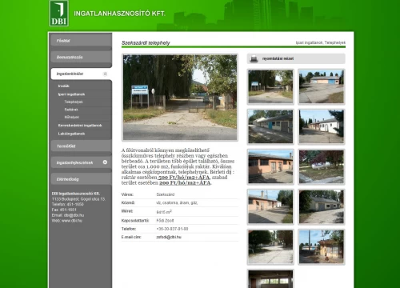Open thumbnail of beige garage under trees
400x288 pixels.
pyautogui.click(x=322, y=206)
